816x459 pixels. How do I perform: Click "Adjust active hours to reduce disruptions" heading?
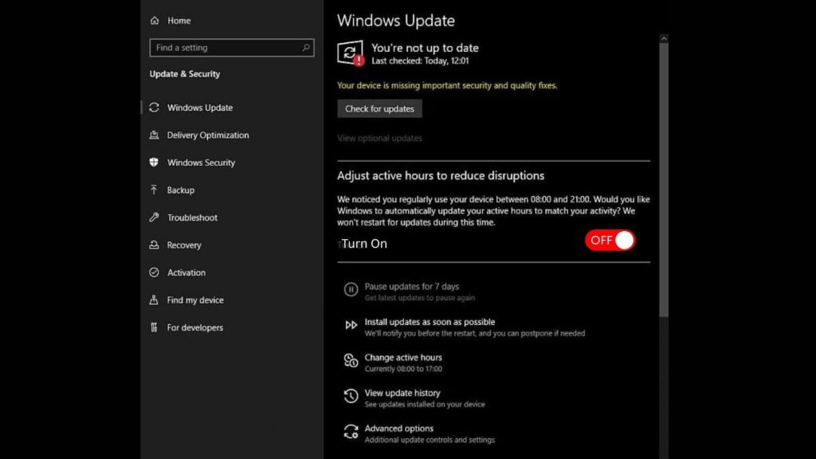coord(440,176)
